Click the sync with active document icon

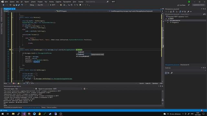[x=180, y=12]
